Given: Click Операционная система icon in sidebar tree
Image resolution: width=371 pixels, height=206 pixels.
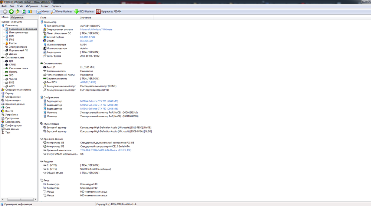Looking at the screenshot, I should coord(3,90).
